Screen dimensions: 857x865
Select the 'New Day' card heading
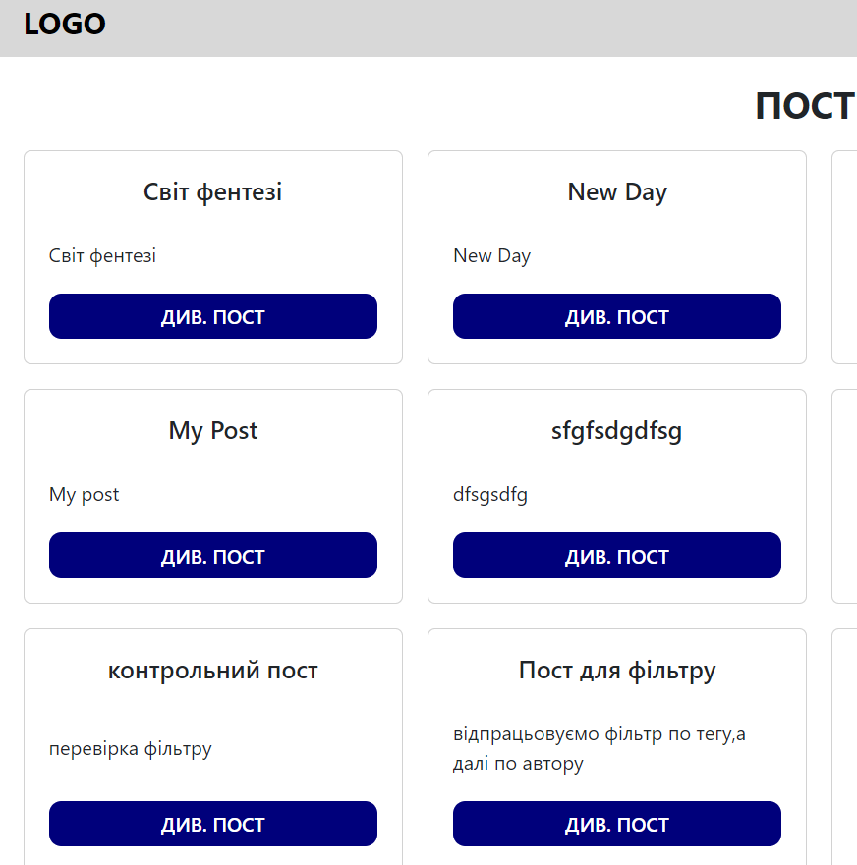(x=617, y=192)
